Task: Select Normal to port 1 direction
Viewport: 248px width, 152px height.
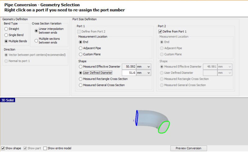Action: (6, 61)
